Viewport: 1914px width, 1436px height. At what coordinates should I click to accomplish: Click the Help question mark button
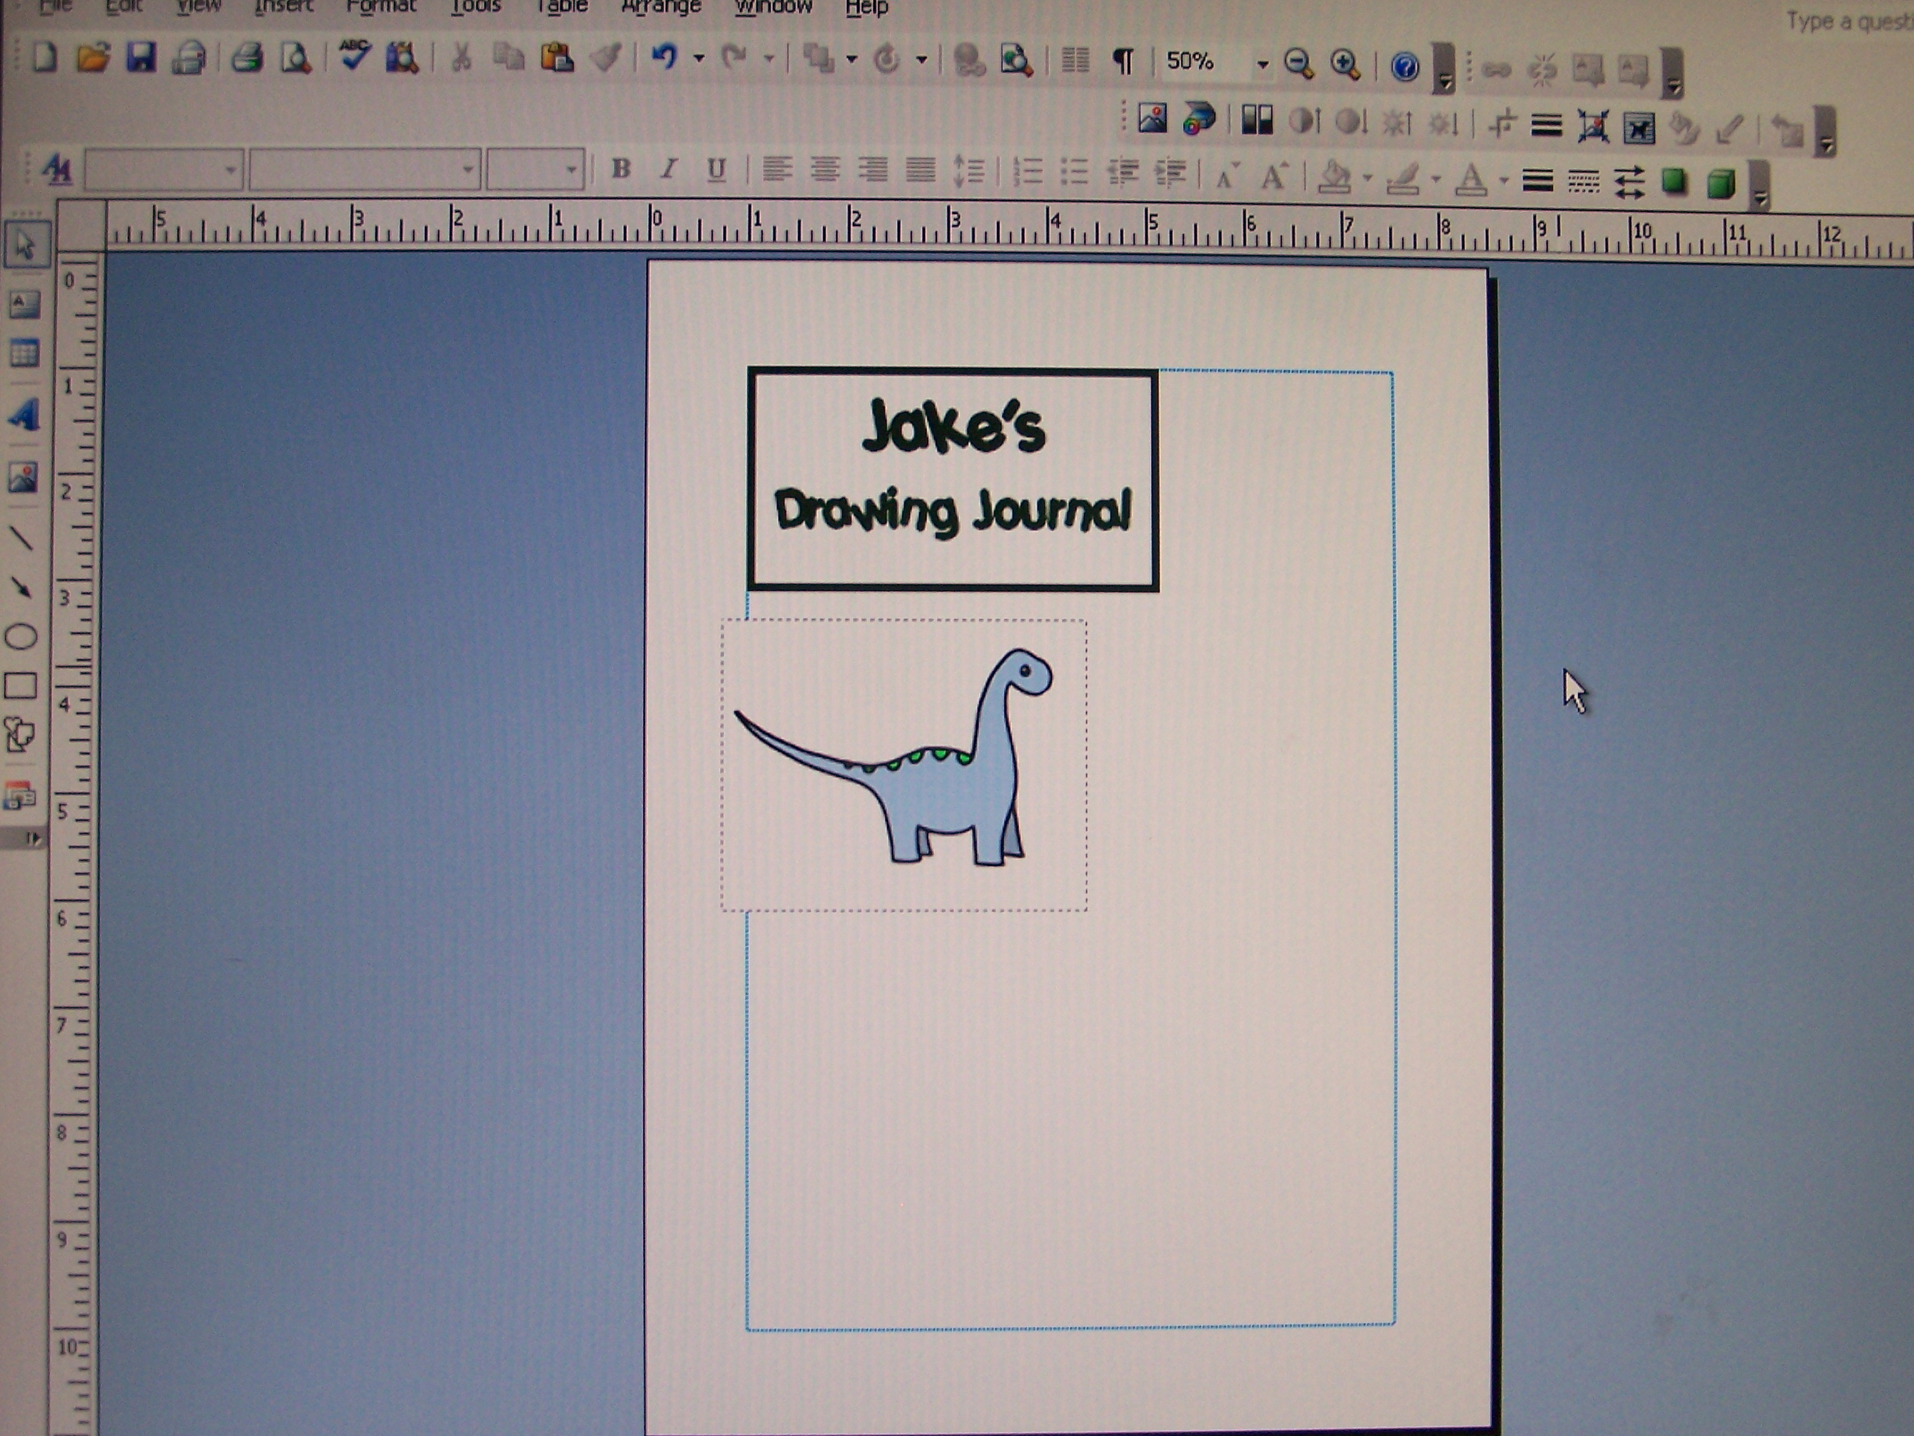pos(1404,66)
